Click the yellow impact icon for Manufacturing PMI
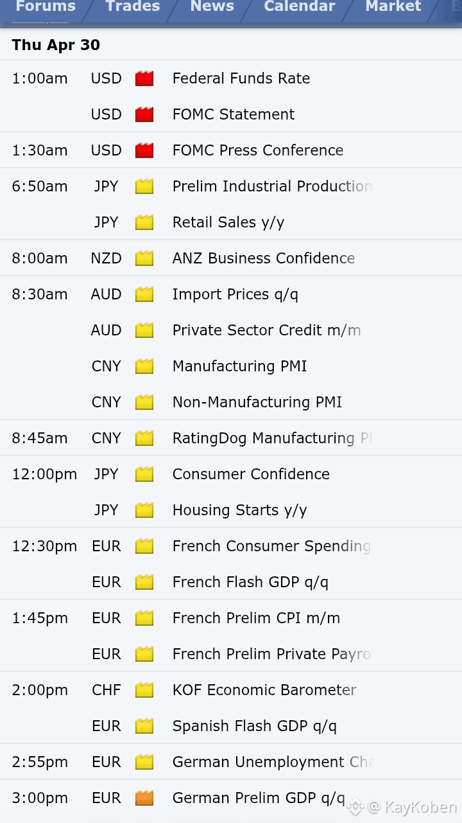Screen dimensions: 462x823 tap(144, 366)
